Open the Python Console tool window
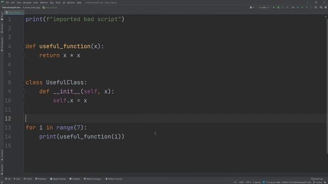The height and width of the screenshot is (184, 328). coord(114,179)
